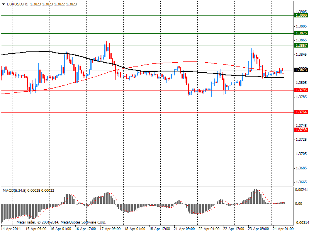Select the 1.3764 red support level label
The width and height of the screenshot is (309, 232).
[301, 112]
